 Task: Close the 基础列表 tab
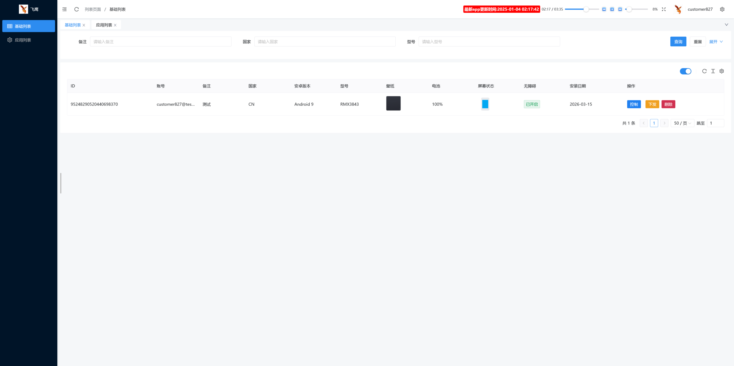coord(84,25)
